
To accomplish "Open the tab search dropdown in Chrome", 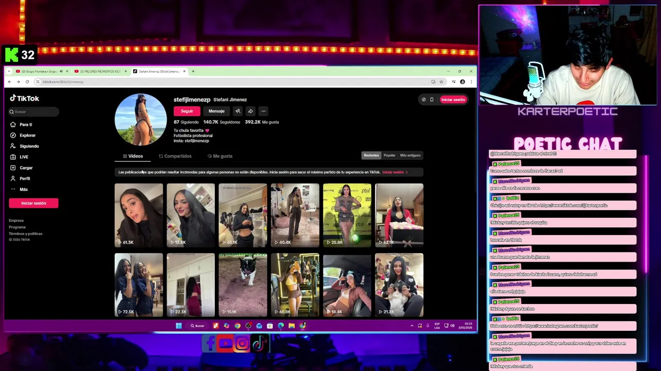I will (x=9, y=71).
